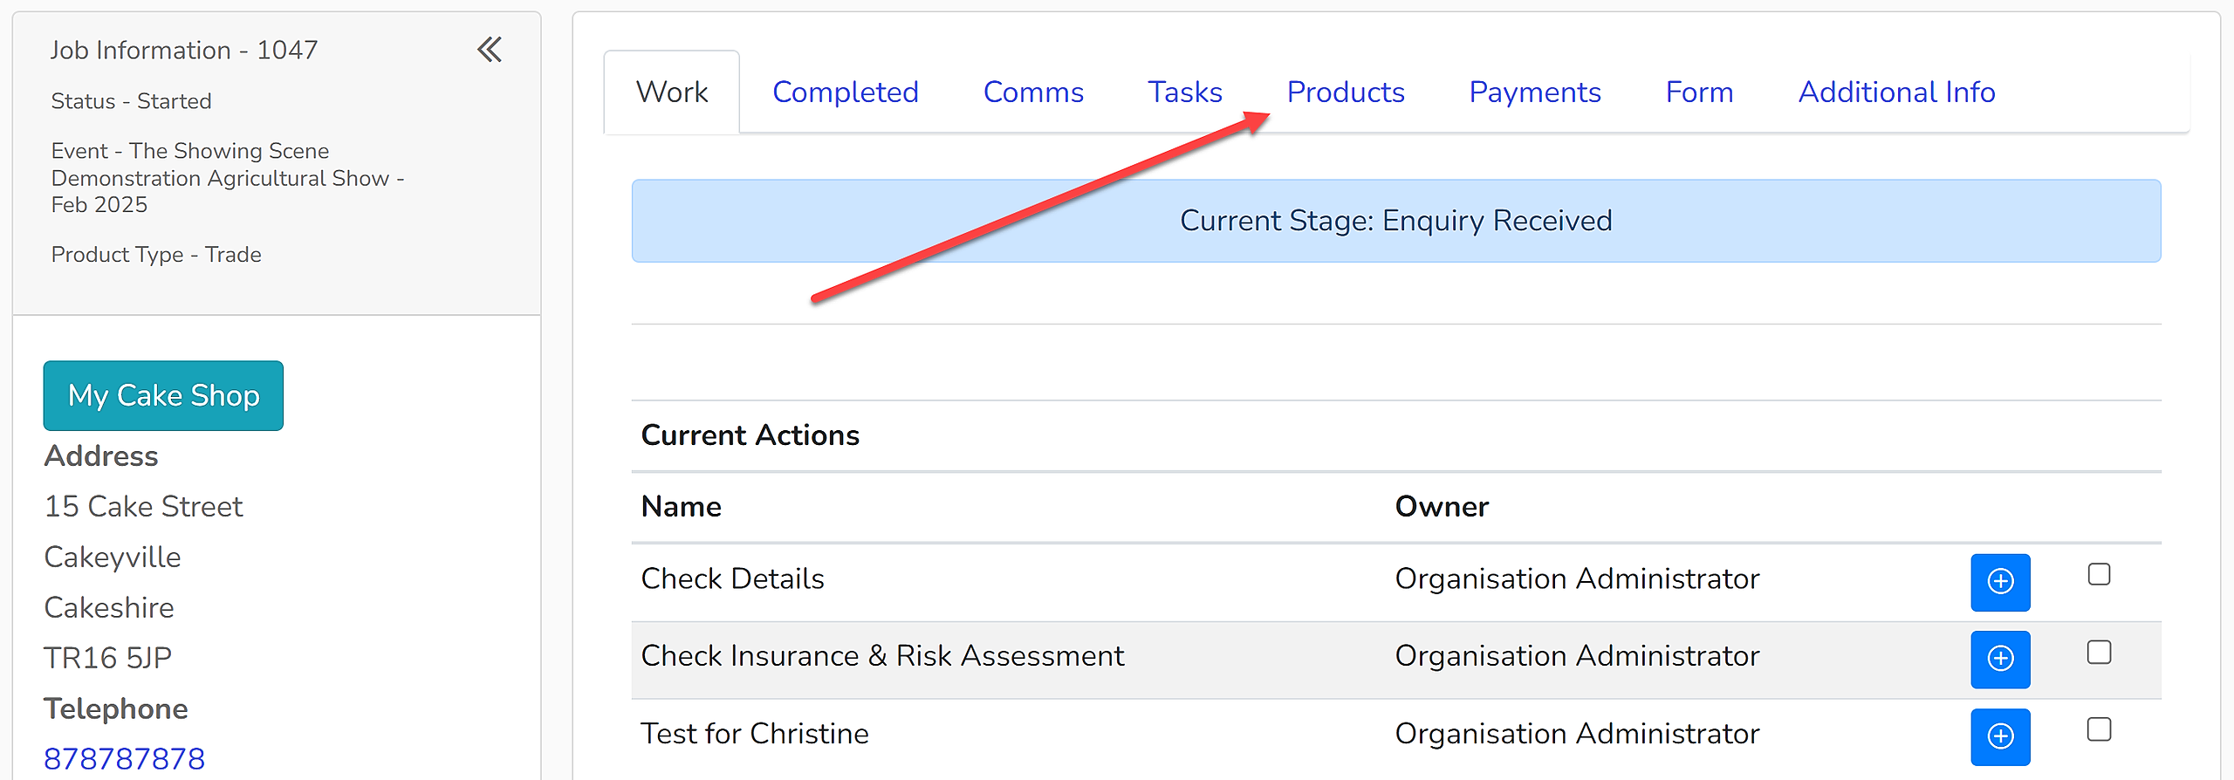Open the Form tab
Screen dimensions: 2234x780
(x=1699, y=92)
